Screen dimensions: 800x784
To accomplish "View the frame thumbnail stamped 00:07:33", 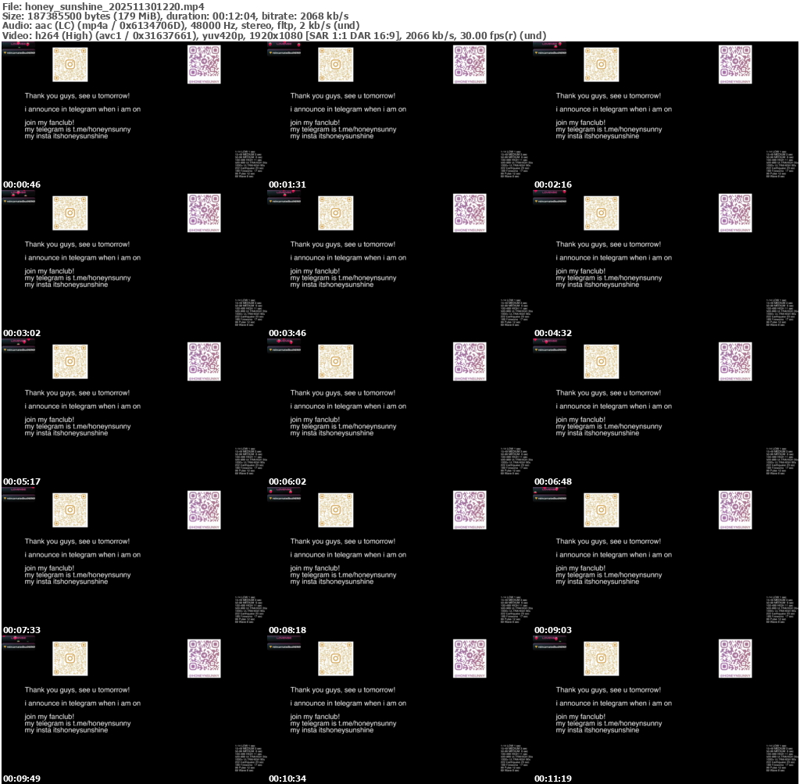I will [134, 561].
